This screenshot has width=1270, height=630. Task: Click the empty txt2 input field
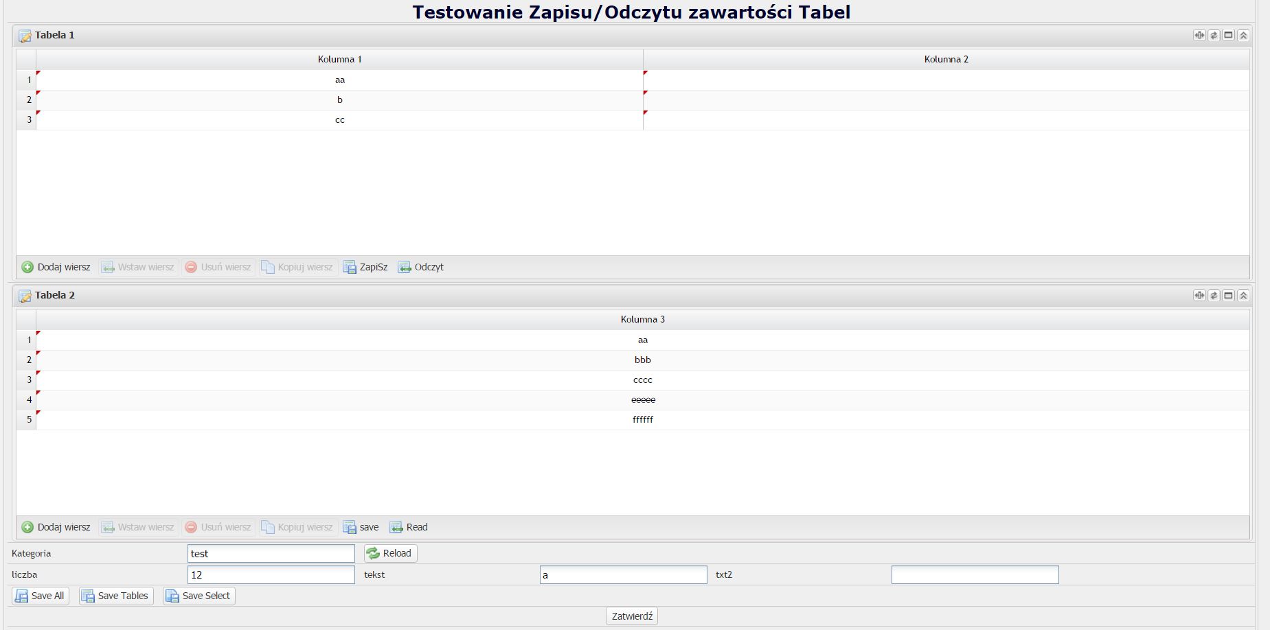tap(975, 575)
